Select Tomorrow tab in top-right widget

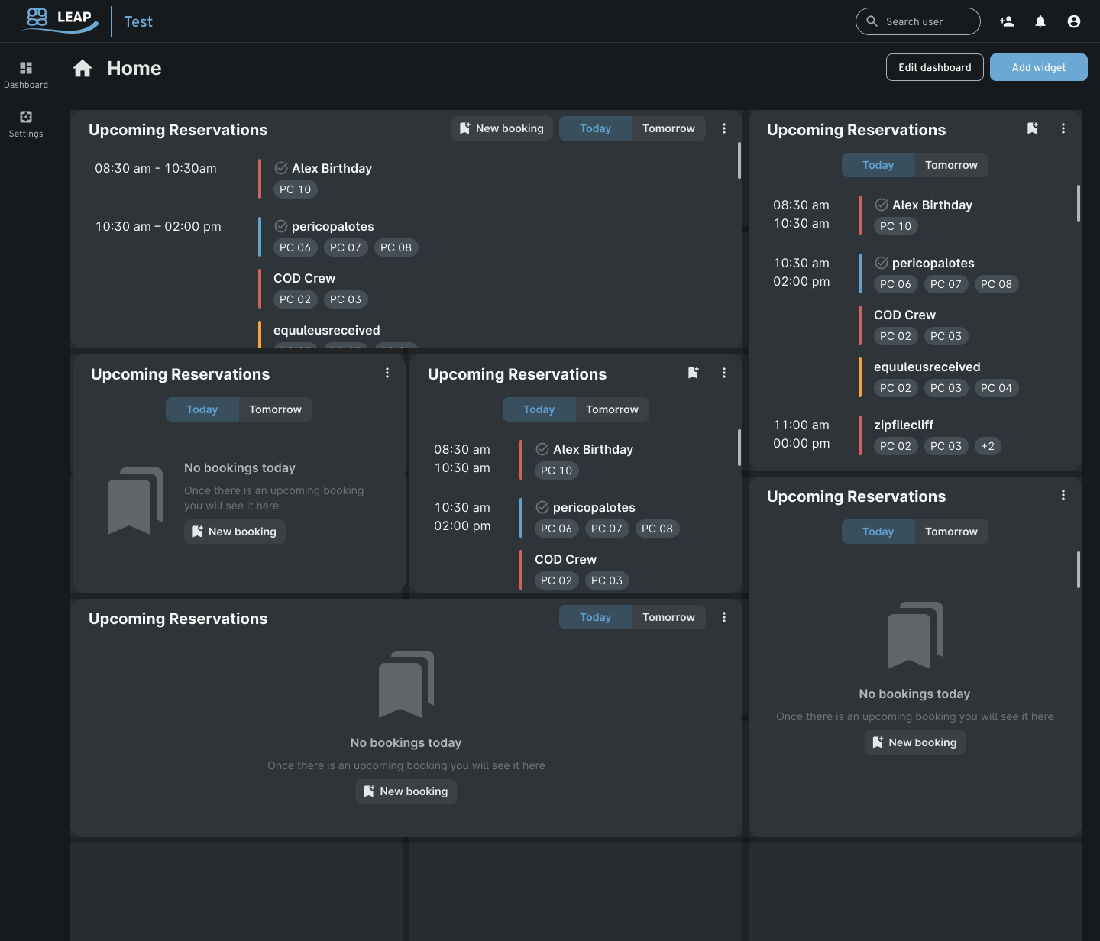coord(951,165)
